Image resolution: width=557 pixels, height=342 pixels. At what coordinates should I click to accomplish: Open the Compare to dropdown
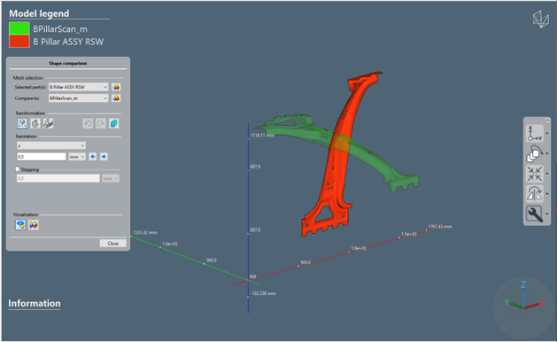79,98
